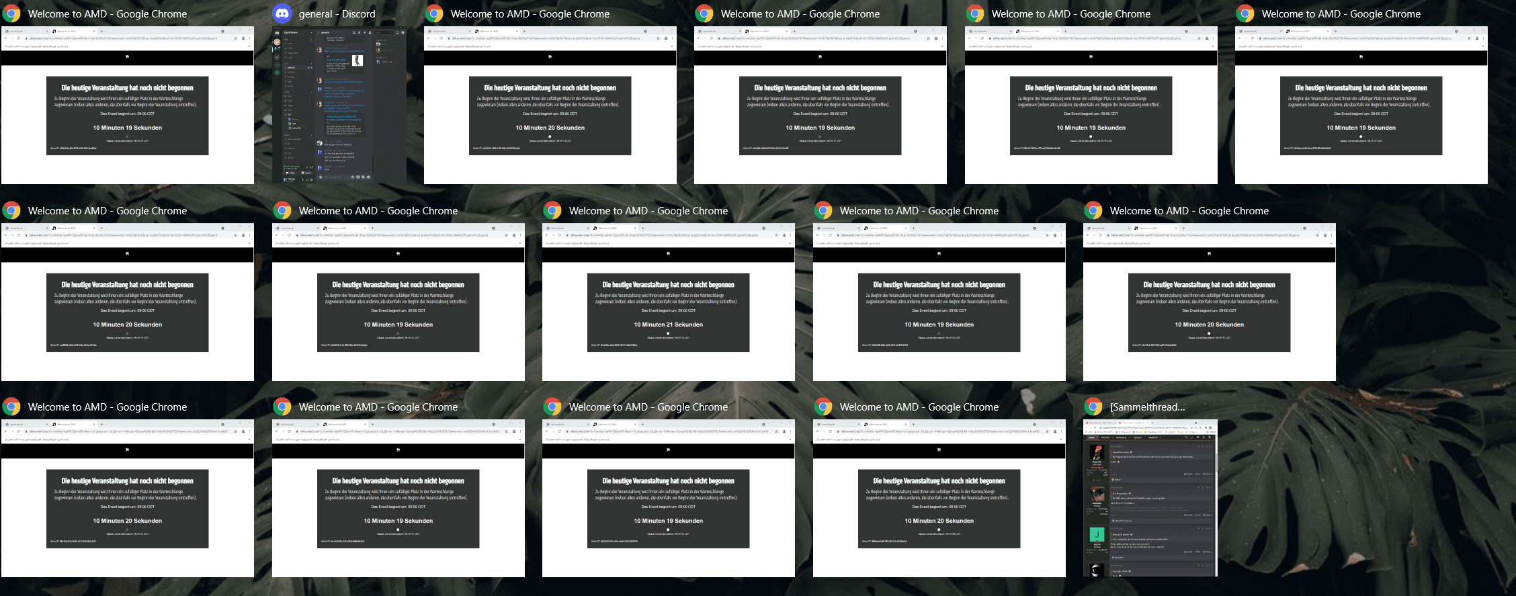Select the "[Sammelthread..." window title text

point(1147,407)
